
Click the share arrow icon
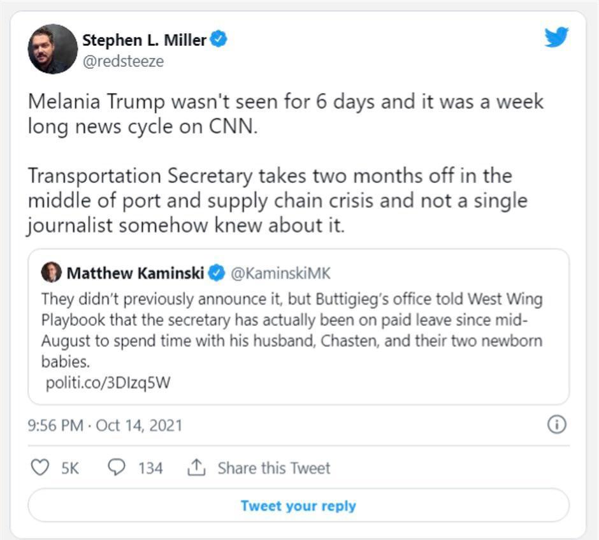tap(195, 468)
